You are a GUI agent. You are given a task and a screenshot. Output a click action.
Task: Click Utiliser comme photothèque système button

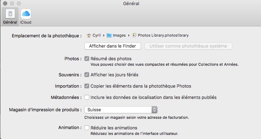[188, 46]
